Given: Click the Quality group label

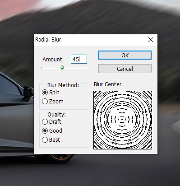Looking at the screenshot, I should [x=56, y=115].
